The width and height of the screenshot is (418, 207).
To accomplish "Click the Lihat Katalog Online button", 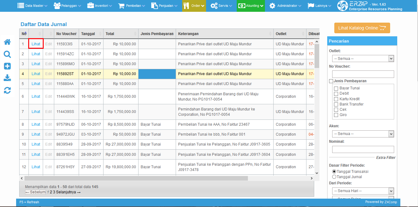I will pyautogui.click(x=362, y=28).
